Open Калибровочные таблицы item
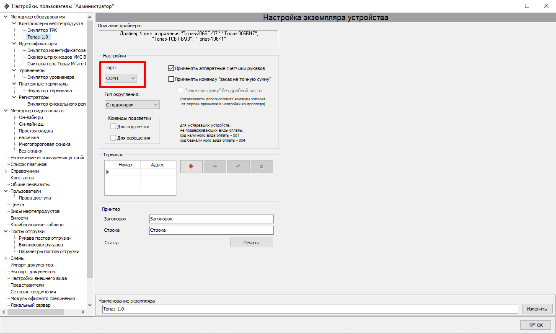 [x=38, y=225]
